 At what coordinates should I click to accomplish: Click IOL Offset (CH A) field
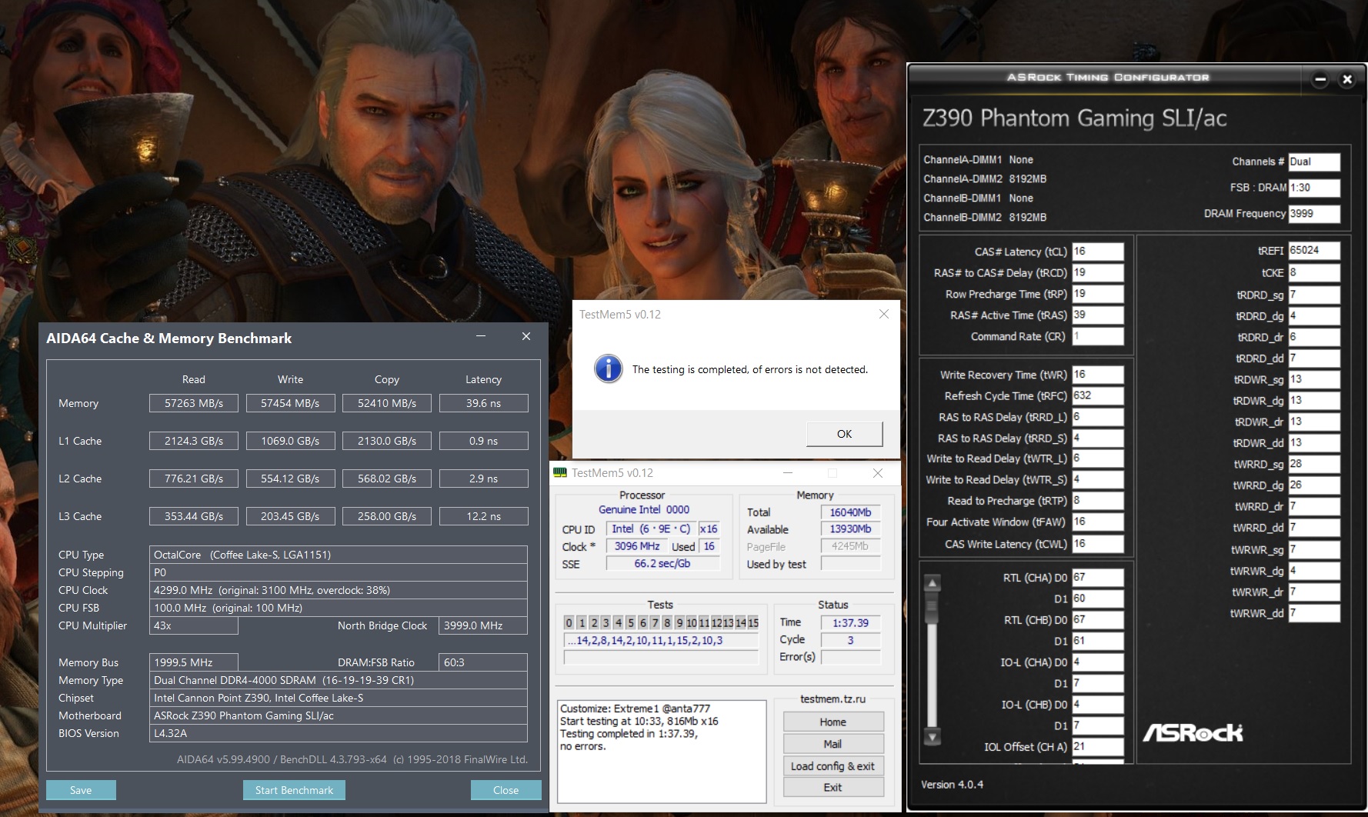tap(1098, 746)
